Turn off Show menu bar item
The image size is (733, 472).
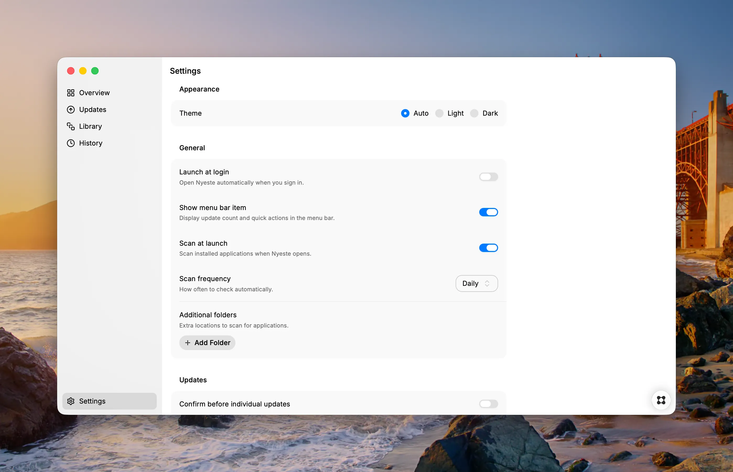click(488, 212)
